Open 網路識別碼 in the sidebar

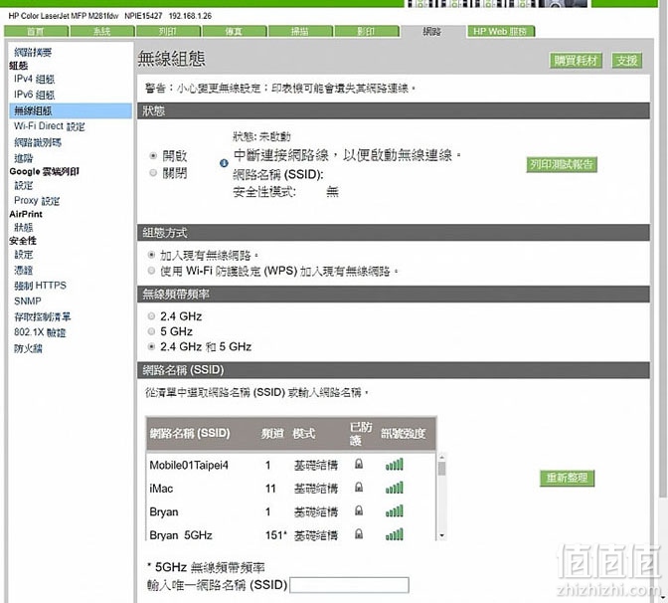[38, 142]
